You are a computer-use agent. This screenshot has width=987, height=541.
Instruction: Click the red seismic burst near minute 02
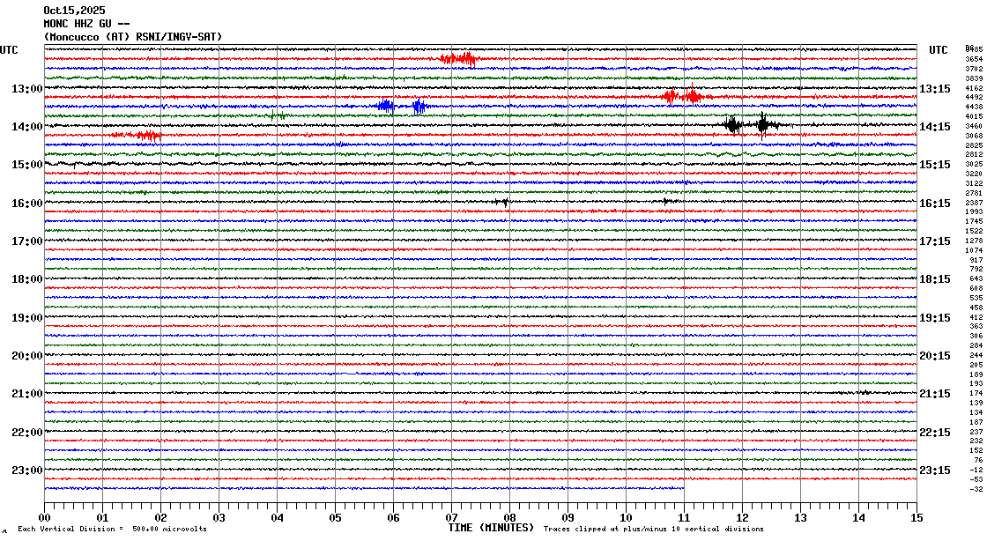(137, 136)
